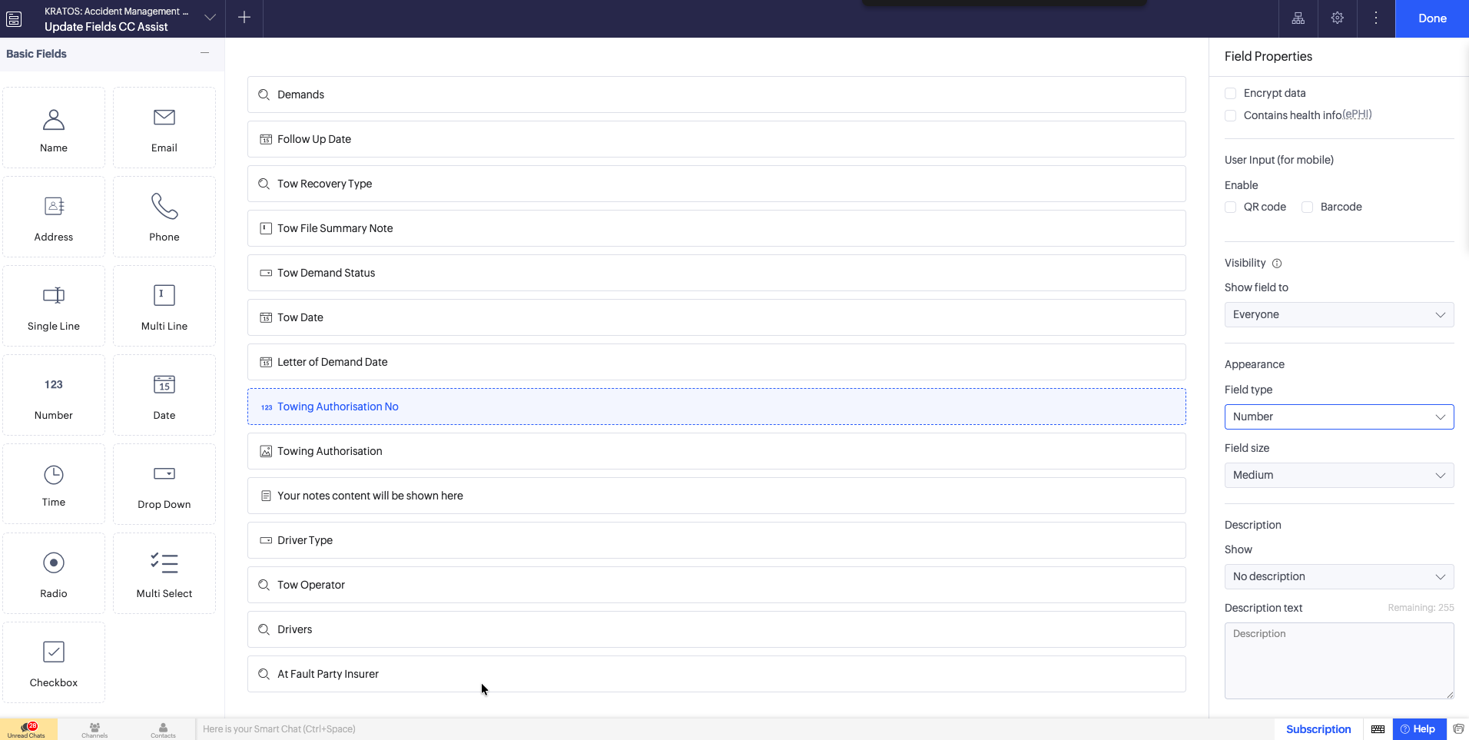
Task: Add a Checkbox field from palette
Action: [54, 662]
